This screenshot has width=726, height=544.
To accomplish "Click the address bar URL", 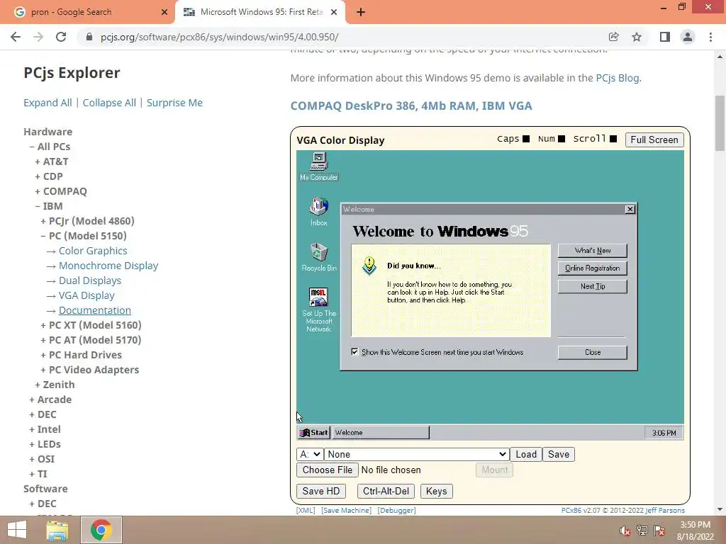I will coord(220,37).
